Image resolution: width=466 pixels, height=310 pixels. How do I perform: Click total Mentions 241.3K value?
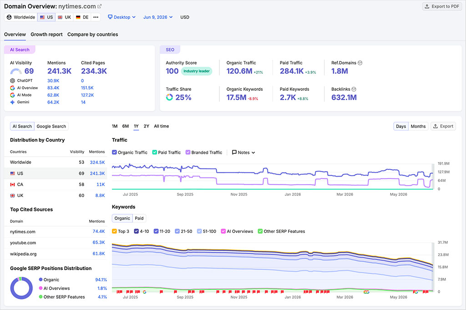click(x=60, y=71)
